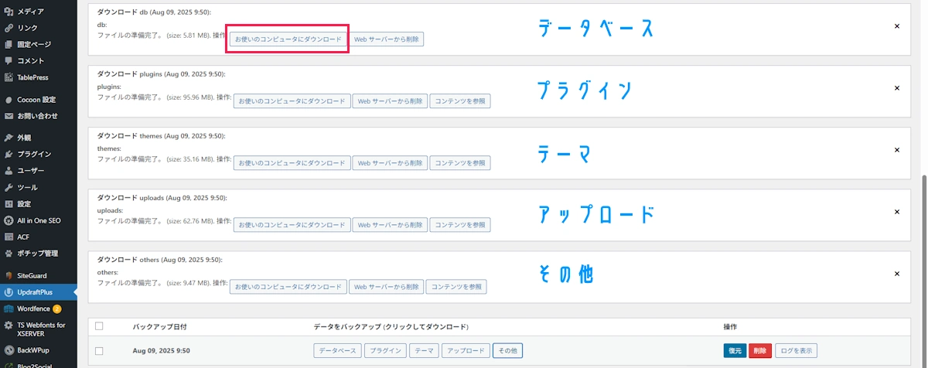Click the backup date Aug 09, 2025 9:50 in table

[x=161, y=351]
